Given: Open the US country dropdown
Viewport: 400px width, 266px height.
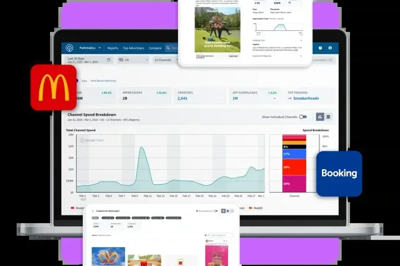Looking at the screenshot, I should 133,60.
